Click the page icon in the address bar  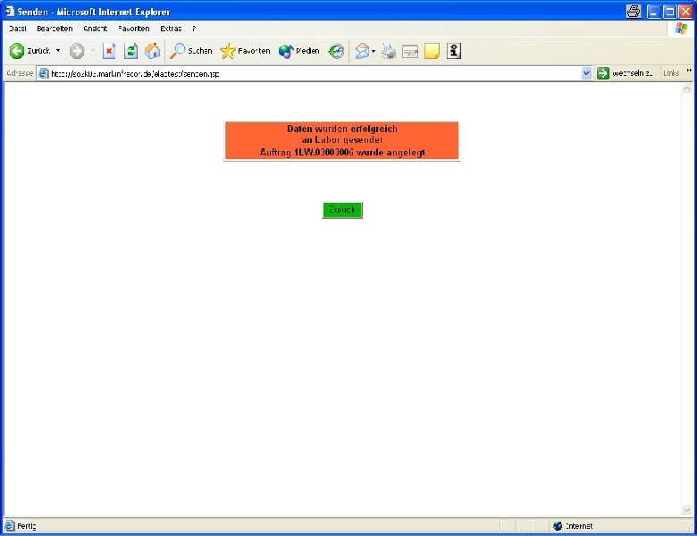click(x=43, y=74)
